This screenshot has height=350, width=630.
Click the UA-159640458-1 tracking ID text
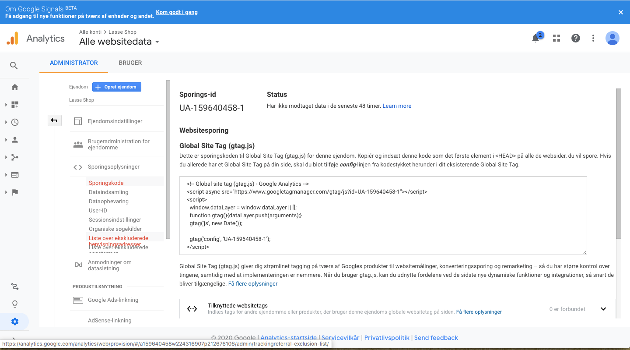[x=212, y=108]
